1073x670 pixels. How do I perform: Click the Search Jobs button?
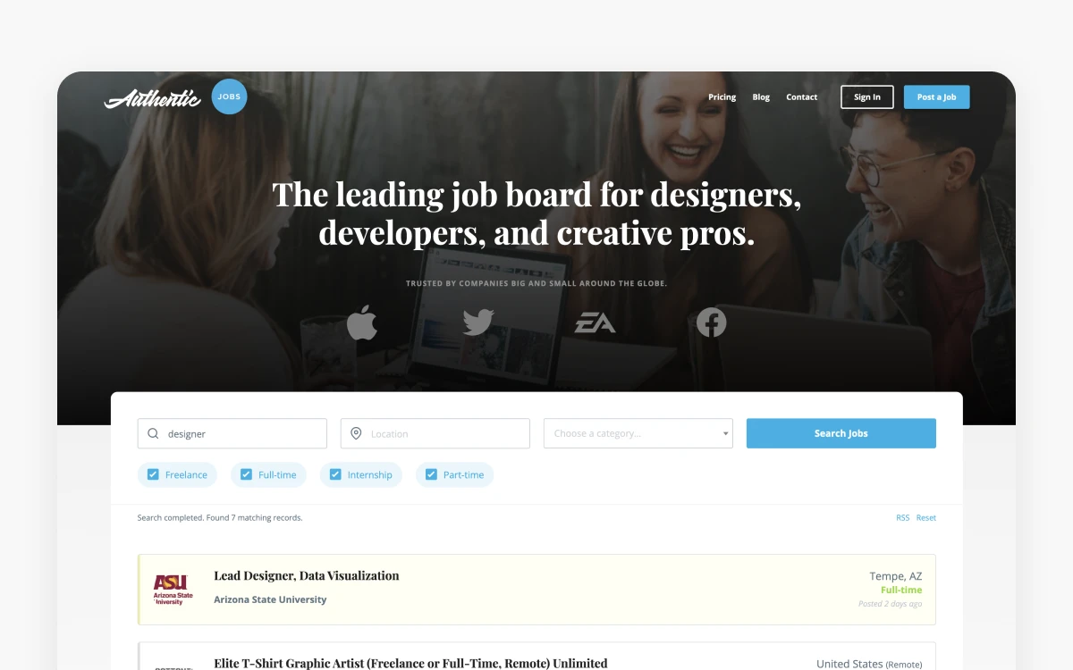tap(841, 433)
